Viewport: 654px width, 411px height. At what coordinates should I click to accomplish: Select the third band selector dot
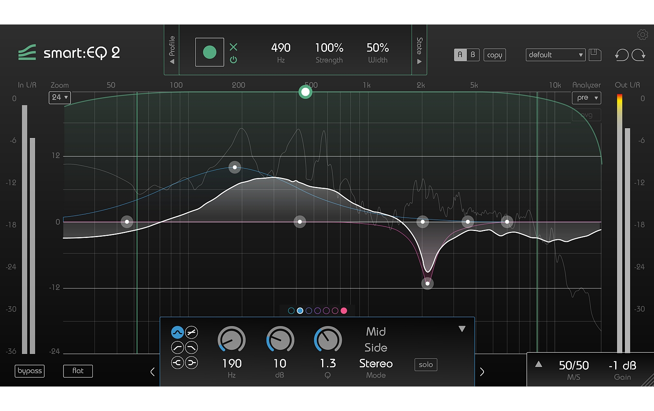click(x=309, y=311)
